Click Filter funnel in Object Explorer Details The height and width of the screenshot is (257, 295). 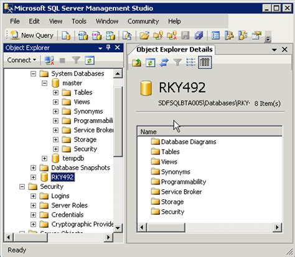pyautogui.click(x=177, y=62)
